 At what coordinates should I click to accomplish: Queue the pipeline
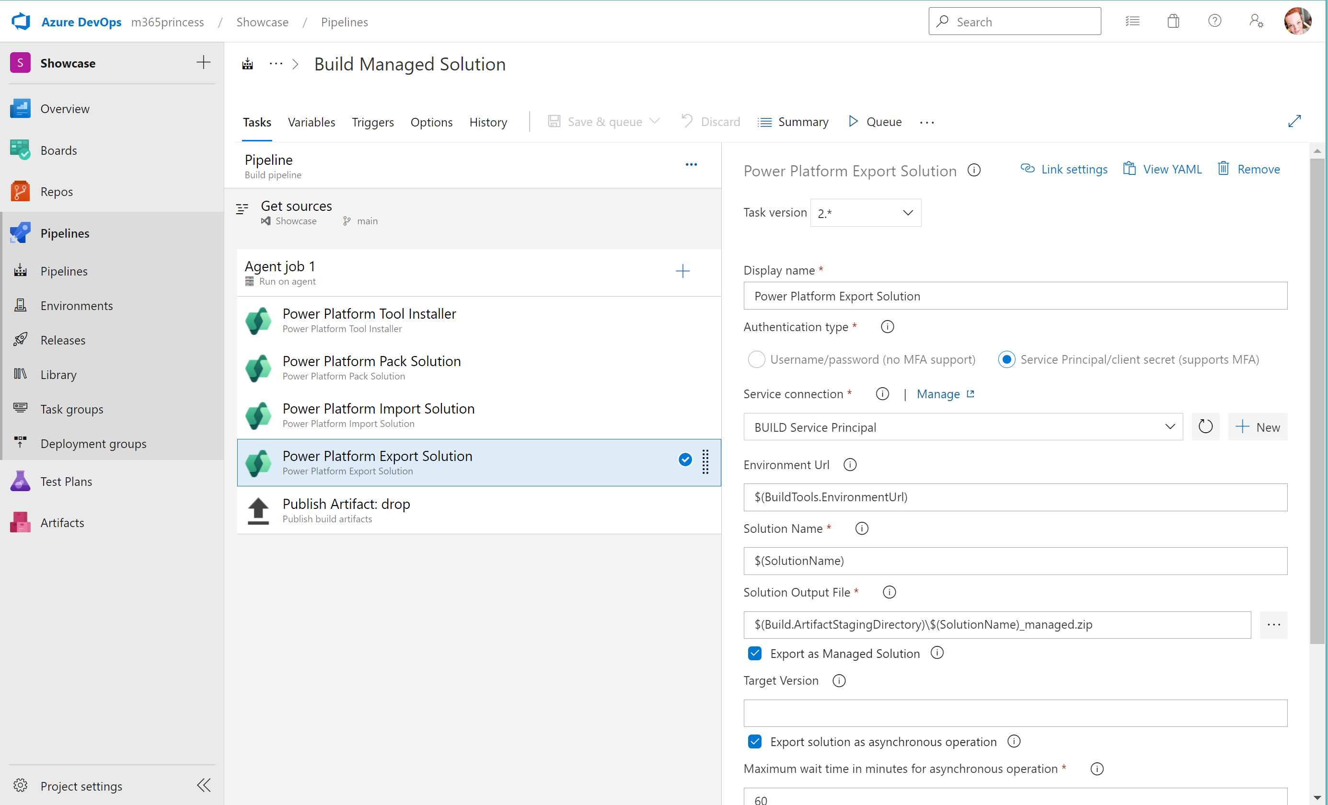pyautogui.click(x=874, y=122)
